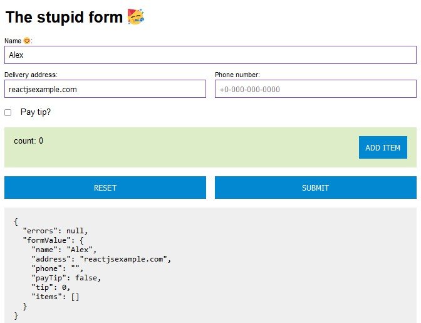Click the Delivery address input field
This screenshot has width=421, height=323.
pyautogui.click(x=105, y=88)
